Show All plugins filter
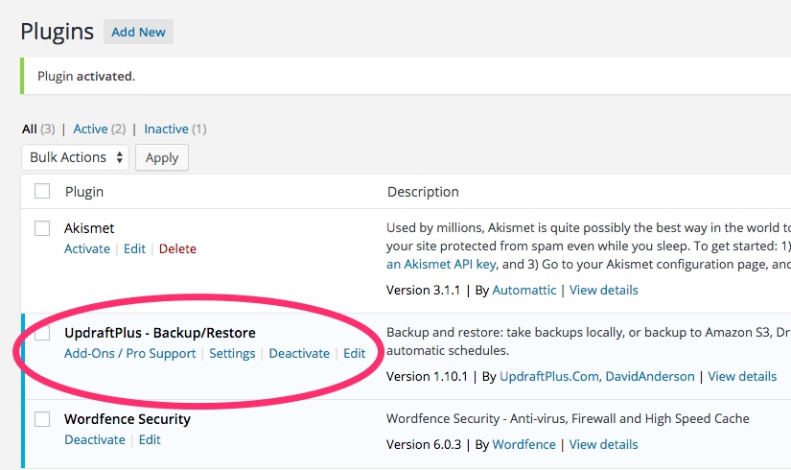 point(30,129)
